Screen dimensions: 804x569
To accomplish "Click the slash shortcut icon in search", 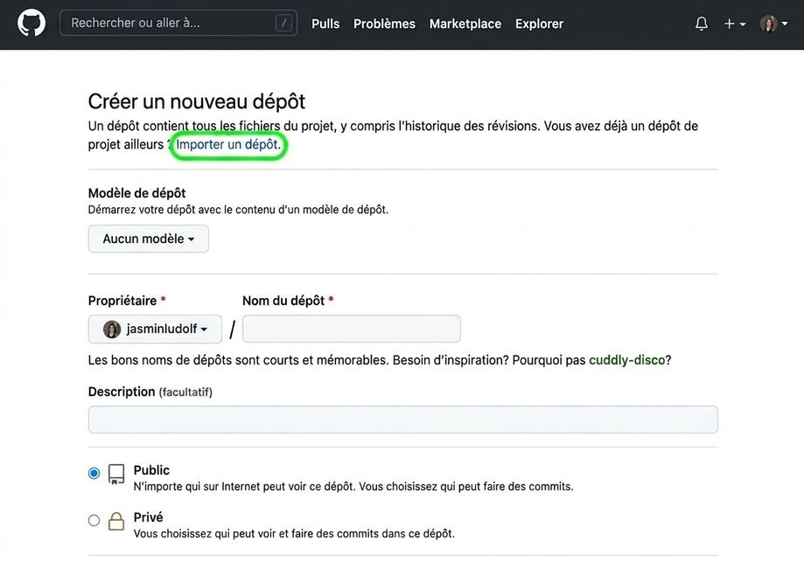I will pyautogui.click(x=283, y=23).
